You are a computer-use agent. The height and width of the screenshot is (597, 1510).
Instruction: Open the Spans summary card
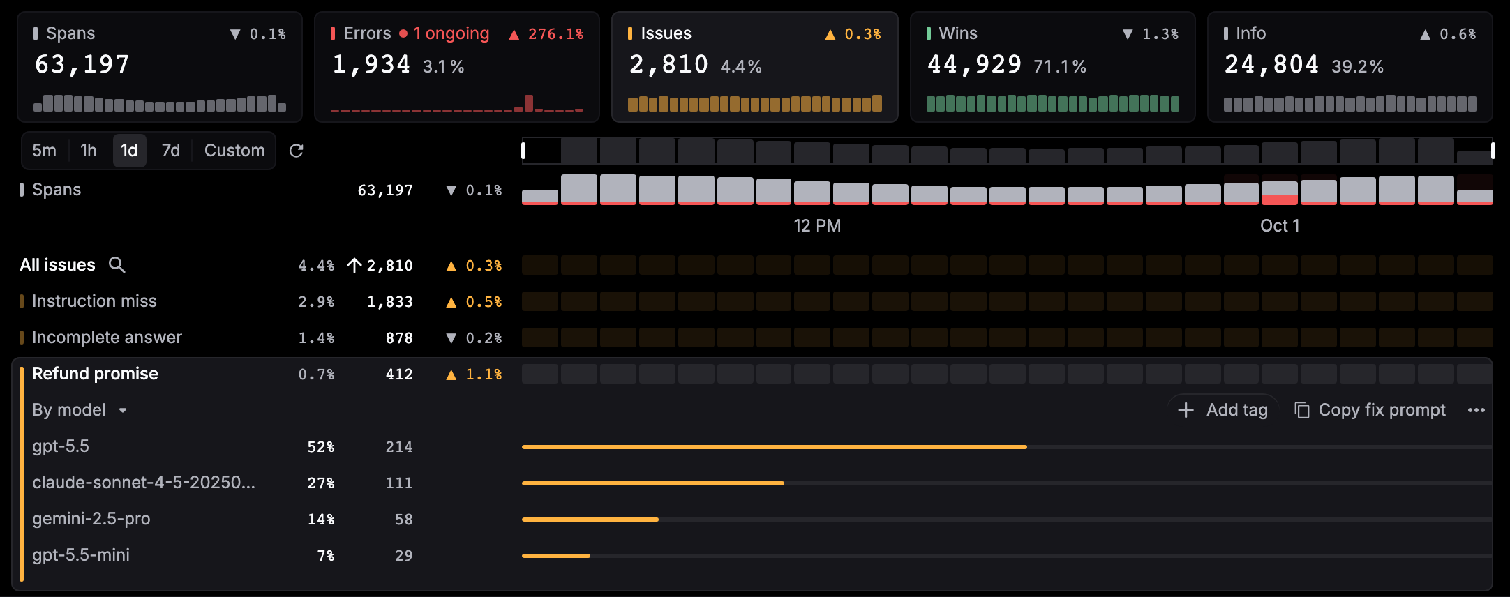[160, 67]
